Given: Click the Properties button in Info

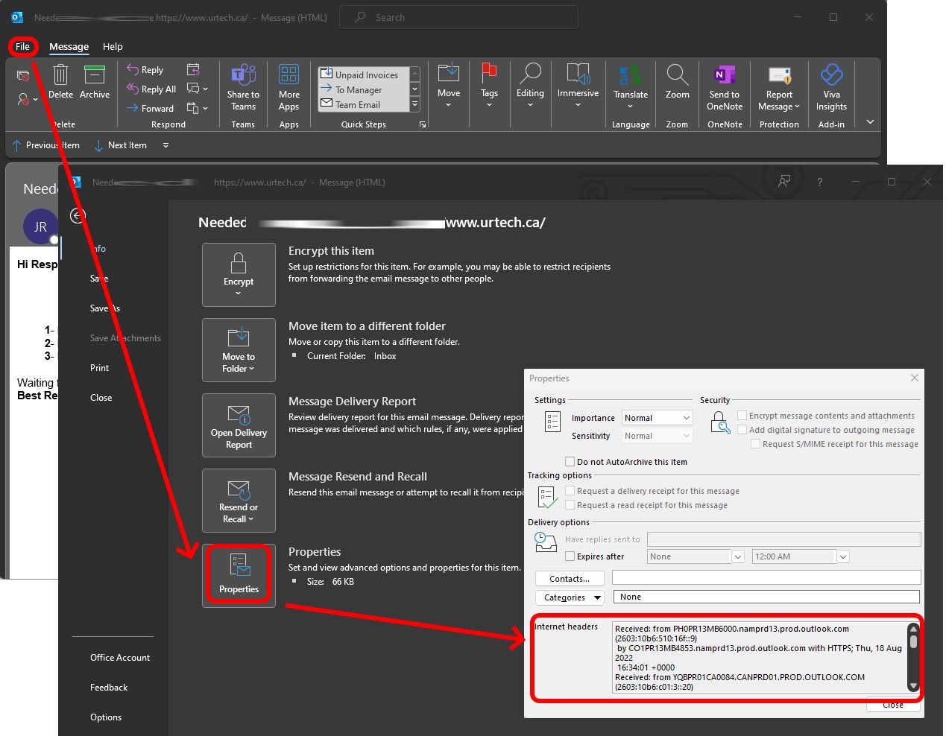Looking at the screenshot, I should [x=239, y=574].
